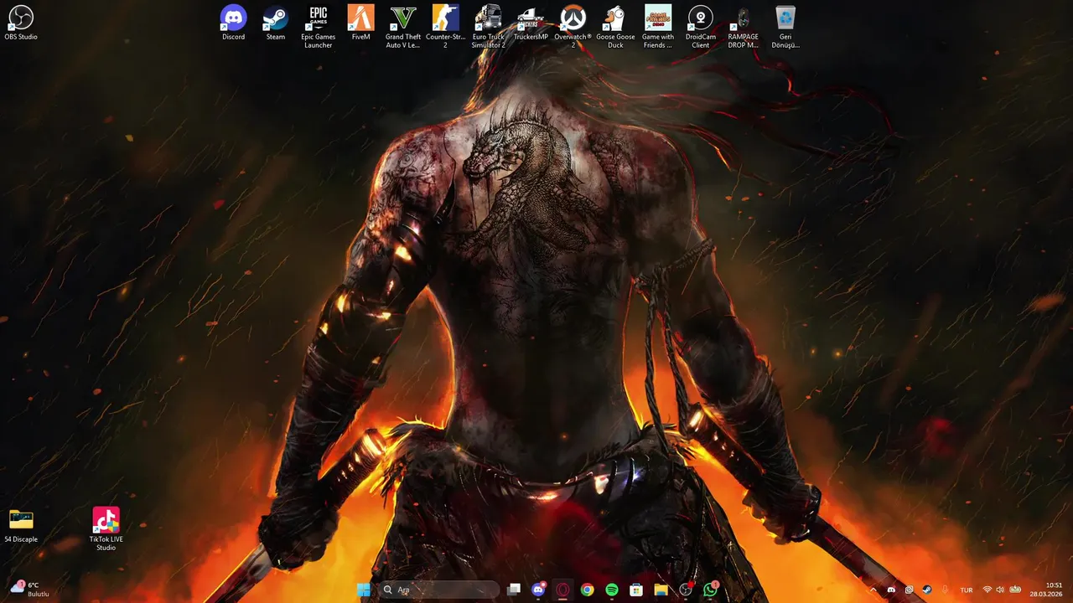
Task: Select the Grand Theft Auto V desktop icon
Action: pos(403,26)
